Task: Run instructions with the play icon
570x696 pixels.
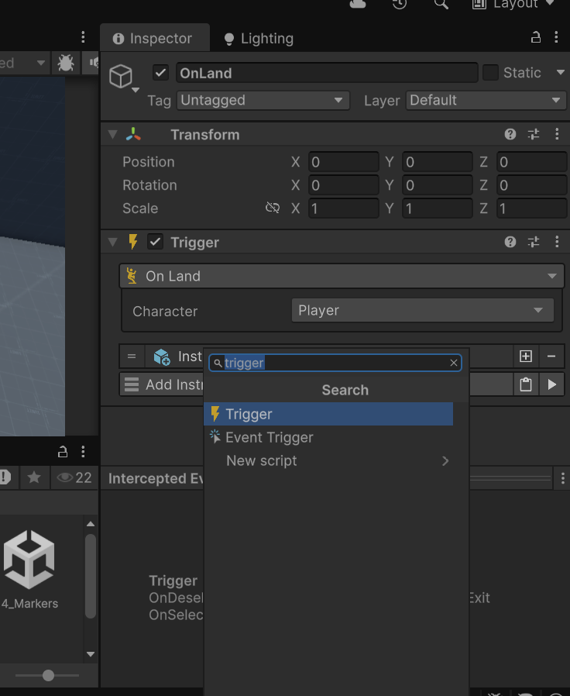Action: (551, 384)
